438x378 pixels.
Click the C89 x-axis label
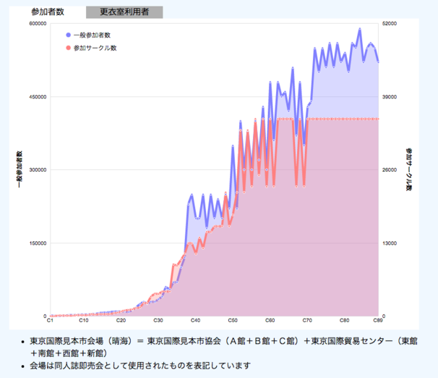pyautogui.click(x=378, y=320)
